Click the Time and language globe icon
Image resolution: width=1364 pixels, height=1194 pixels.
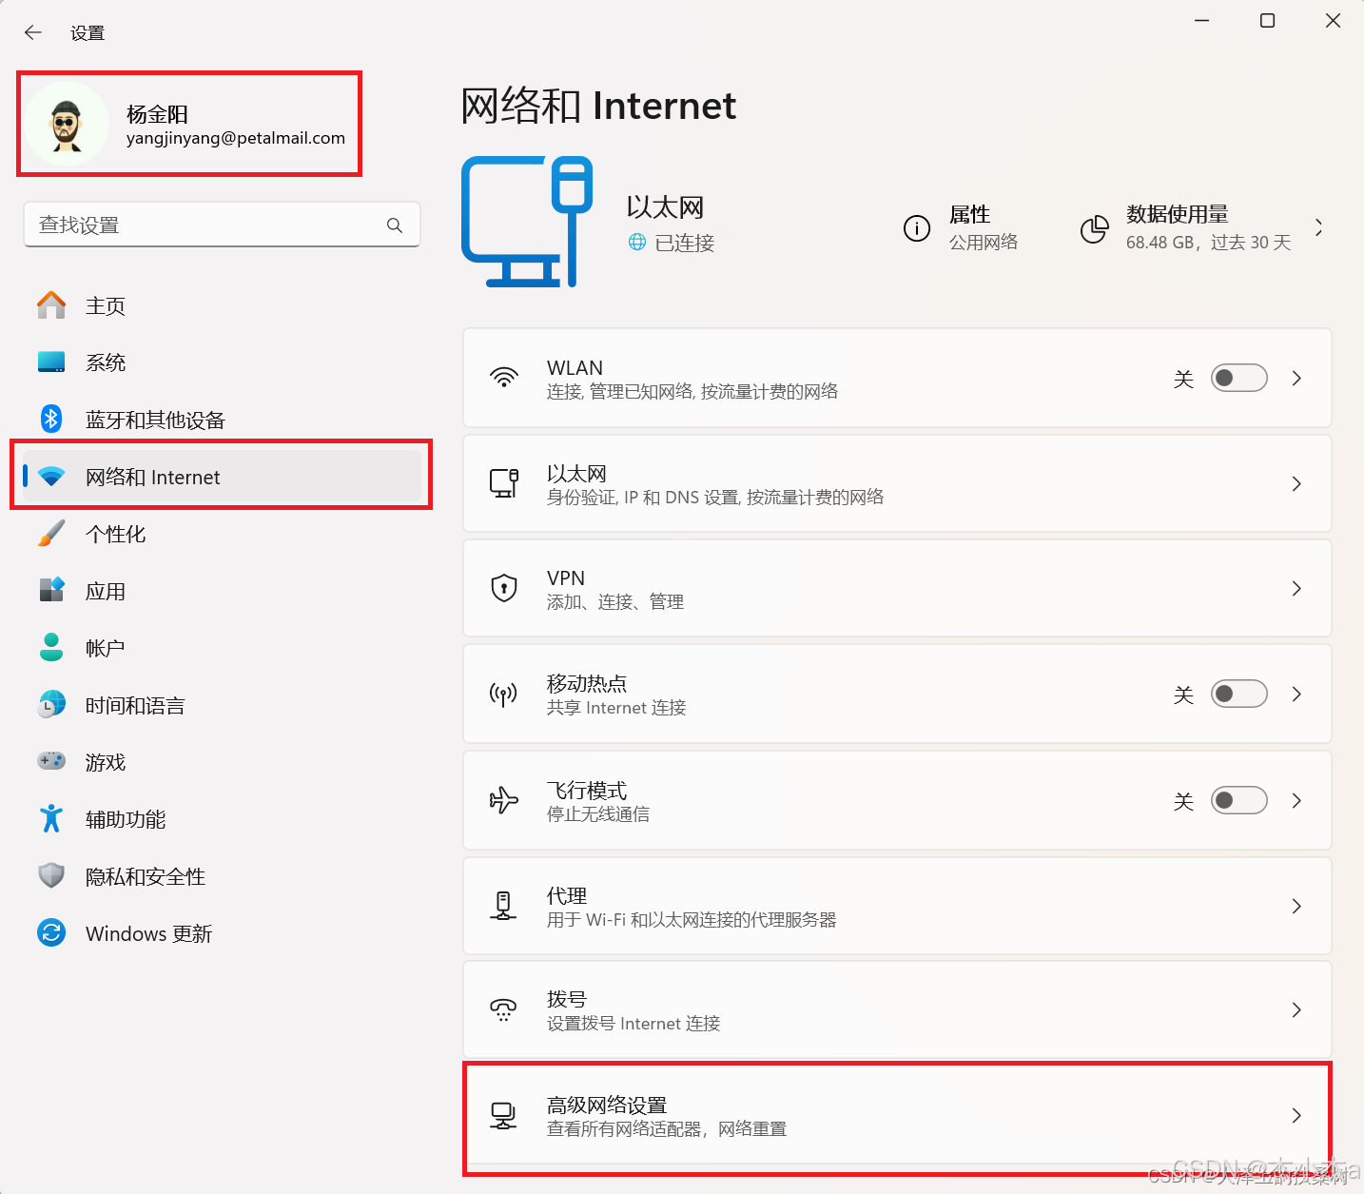pos(51,705)
